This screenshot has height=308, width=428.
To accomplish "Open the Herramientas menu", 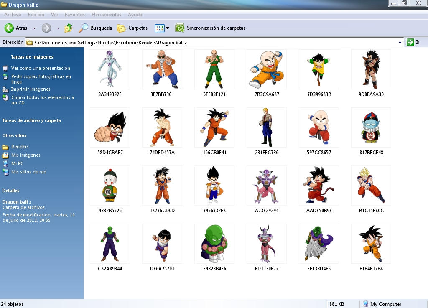I will pos(106,14).
